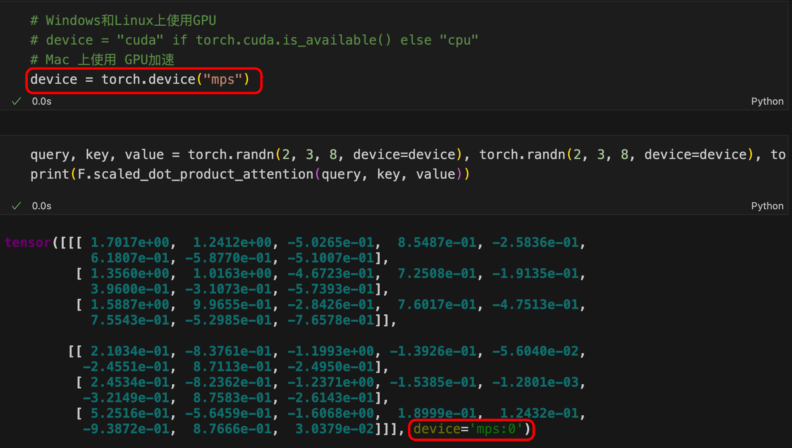Click the first cell's green success checkmark

pyautogui.click(x=16, y=101)
